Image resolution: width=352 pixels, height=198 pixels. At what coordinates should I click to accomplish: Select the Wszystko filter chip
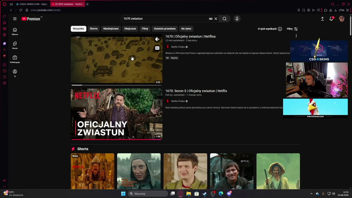click(78, 29)
